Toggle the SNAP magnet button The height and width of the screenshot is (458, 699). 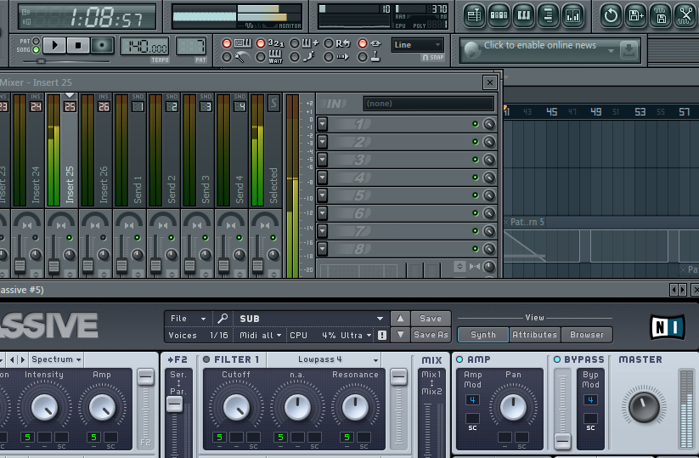pyautogui.click(x=432, y=58)
